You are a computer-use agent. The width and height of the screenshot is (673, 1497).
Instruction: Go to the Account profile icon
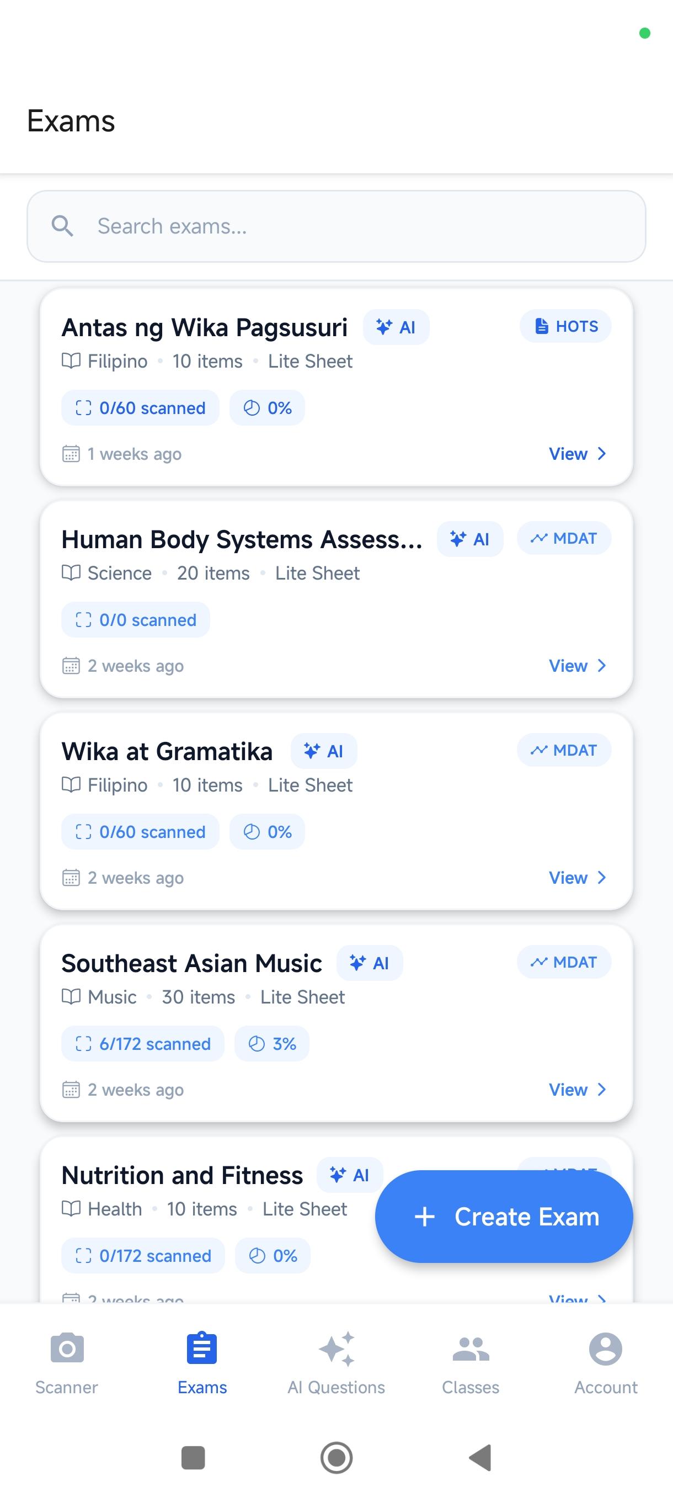[606, 1349]
